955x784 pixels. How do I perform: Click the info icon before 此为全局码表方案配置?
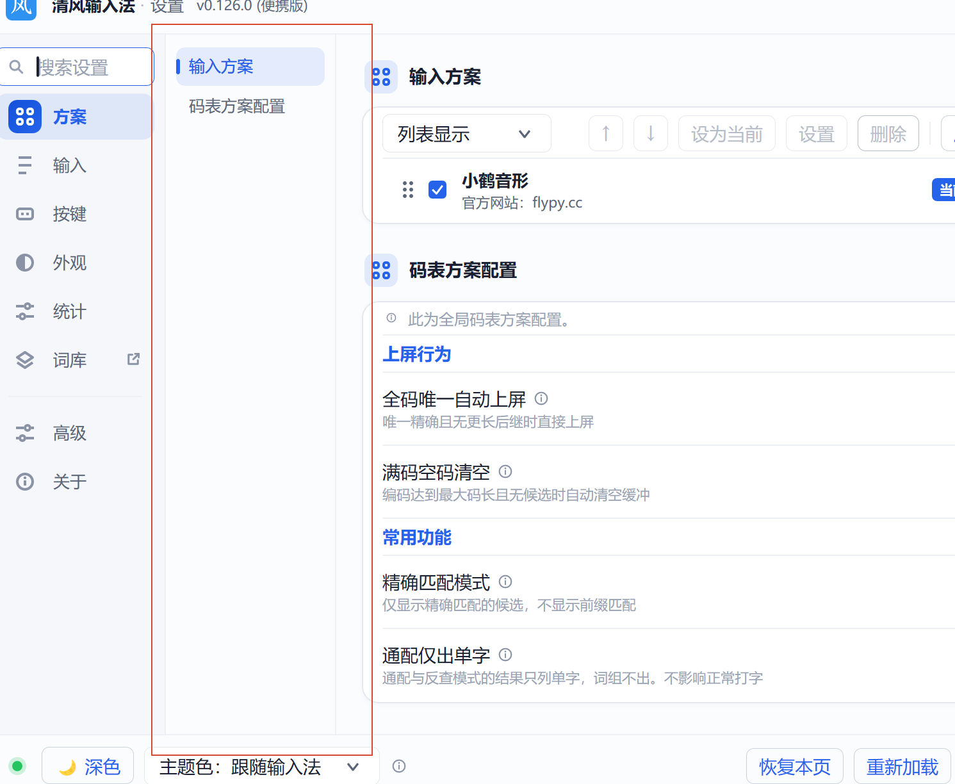coord(391,318)
